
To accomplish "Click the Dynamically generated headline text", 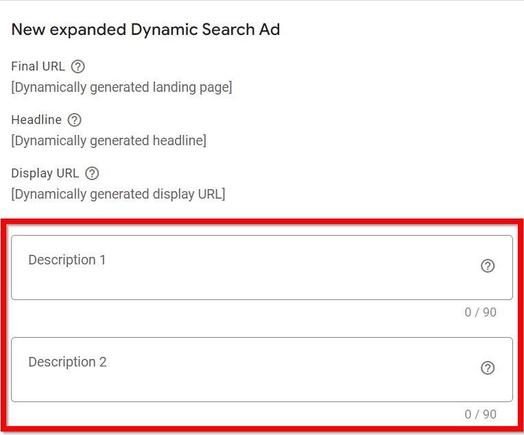I will coord(108,141).
